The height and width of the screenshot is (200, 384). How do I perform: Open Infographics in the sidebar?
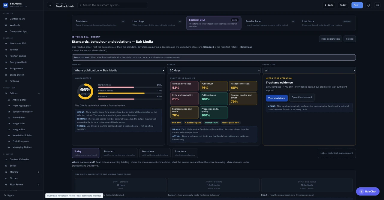pyautogui.click(x=23, y=129)
